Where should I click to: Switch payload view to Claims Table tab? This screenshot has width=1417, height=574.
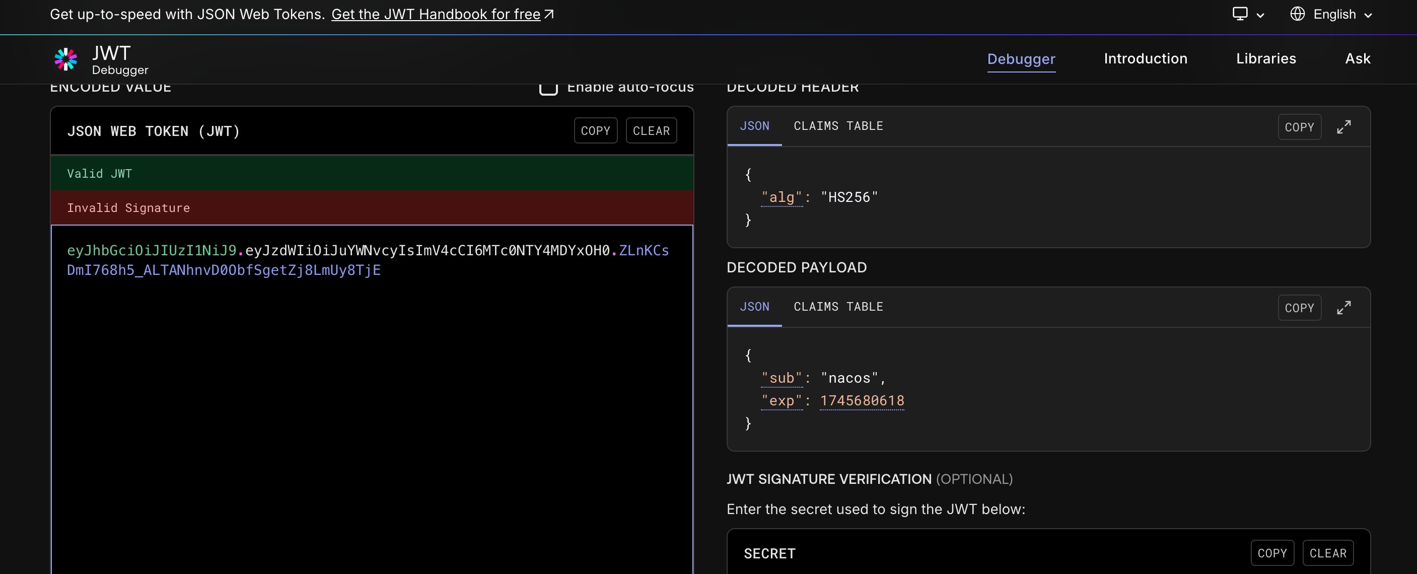point(838,307)
